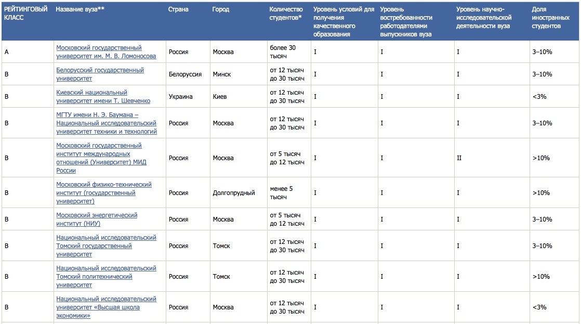Follow the Томский политехнический университет link
581x324 pixels.
pyautogui.click(x=106, y=277)
